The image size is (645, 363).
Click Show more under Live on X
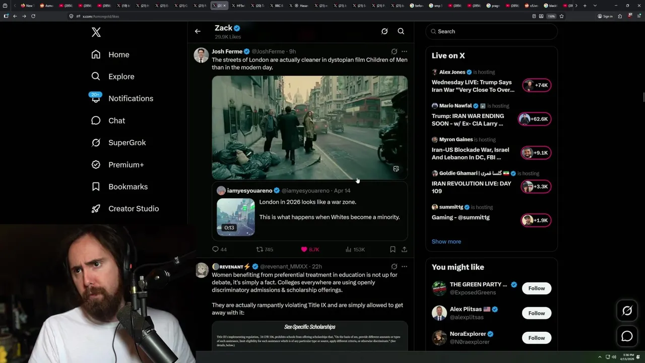[x=446, y=241]
